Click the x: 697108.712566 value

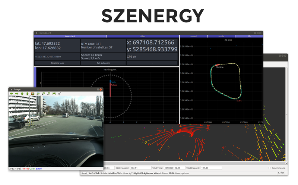click(x=150, y=43)
